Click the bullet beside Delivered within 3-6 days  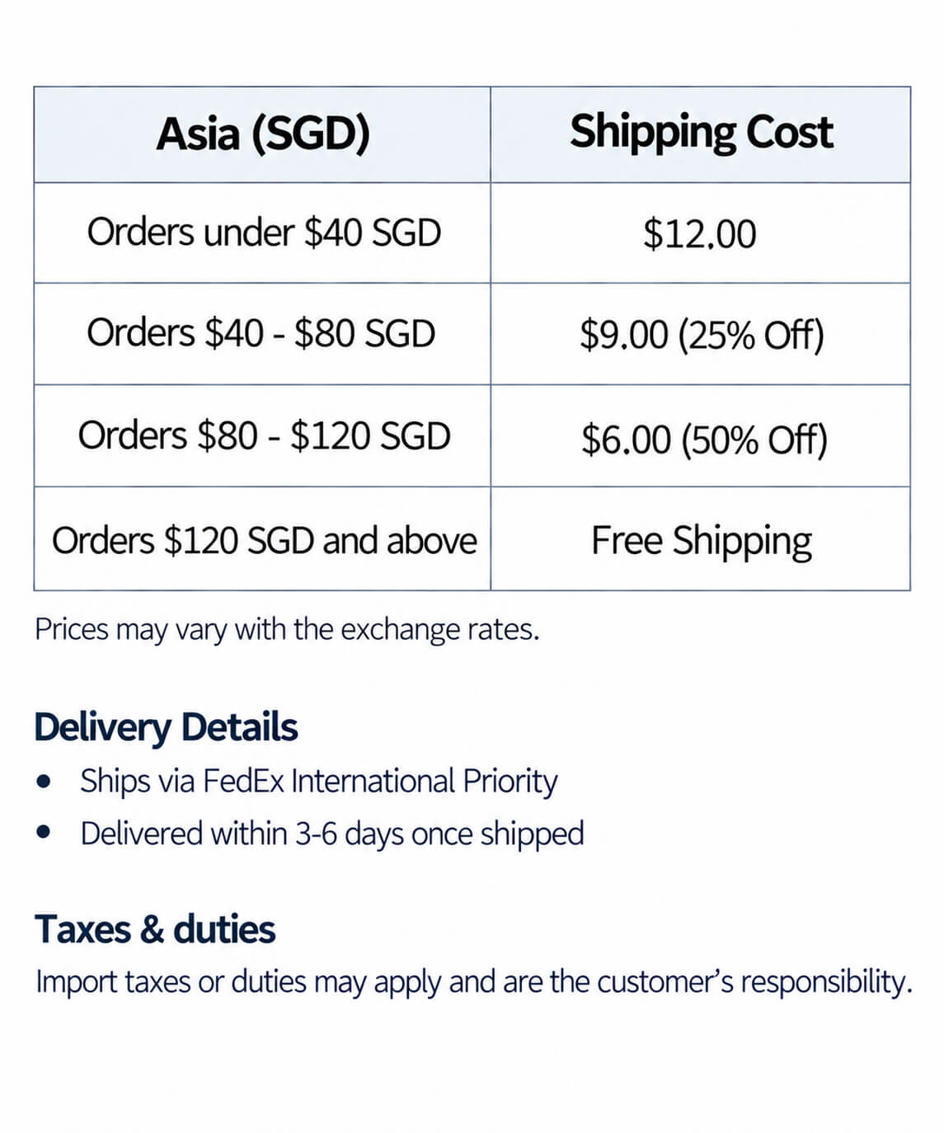coord(45,832)
